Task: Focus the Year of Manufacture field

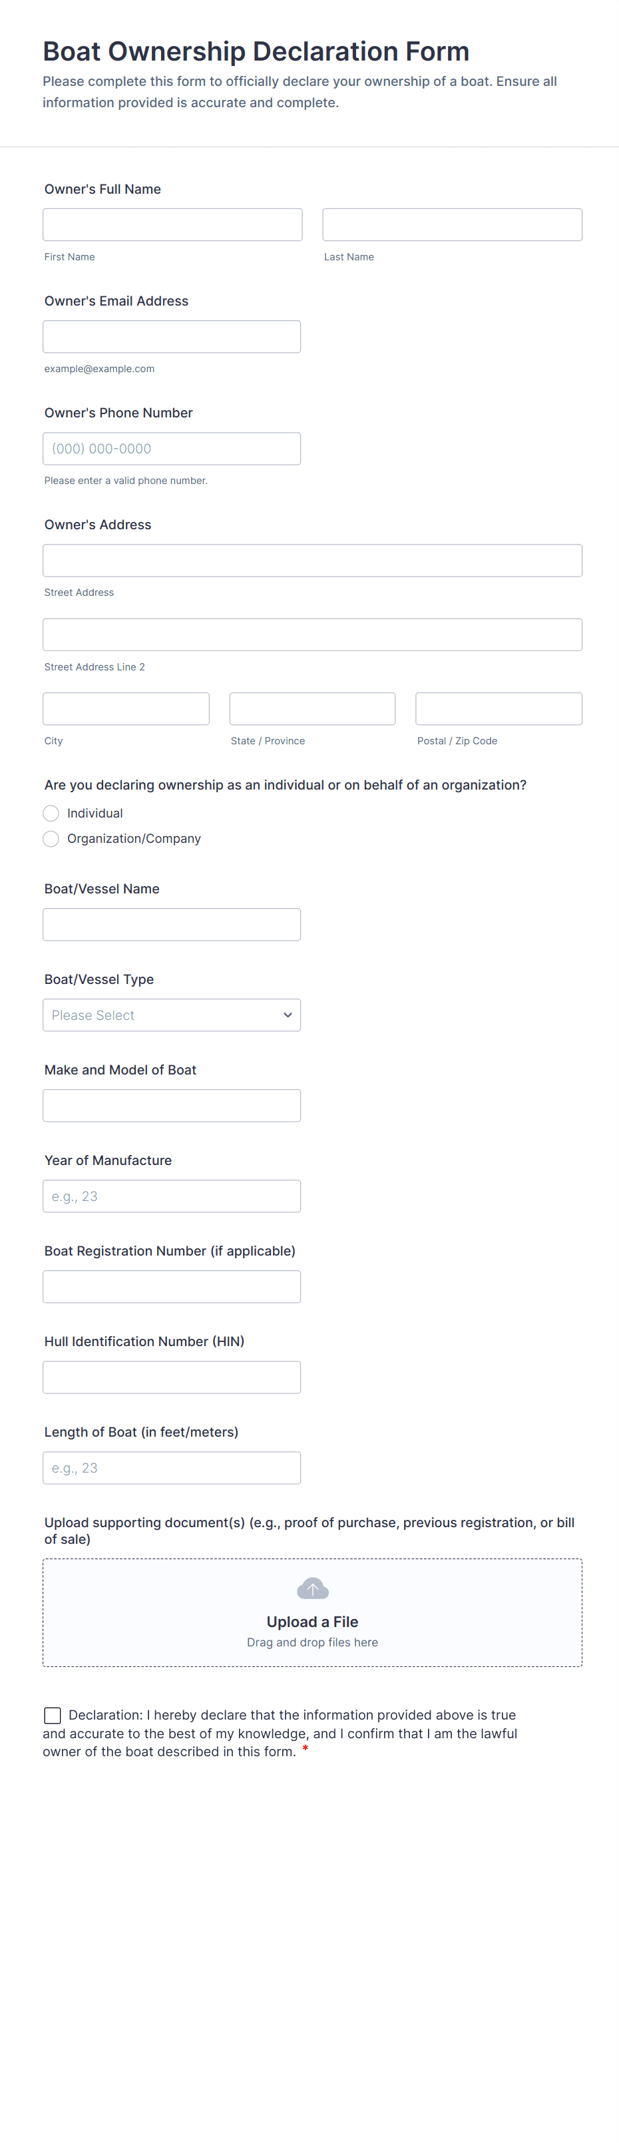Action: [172, 1196]
